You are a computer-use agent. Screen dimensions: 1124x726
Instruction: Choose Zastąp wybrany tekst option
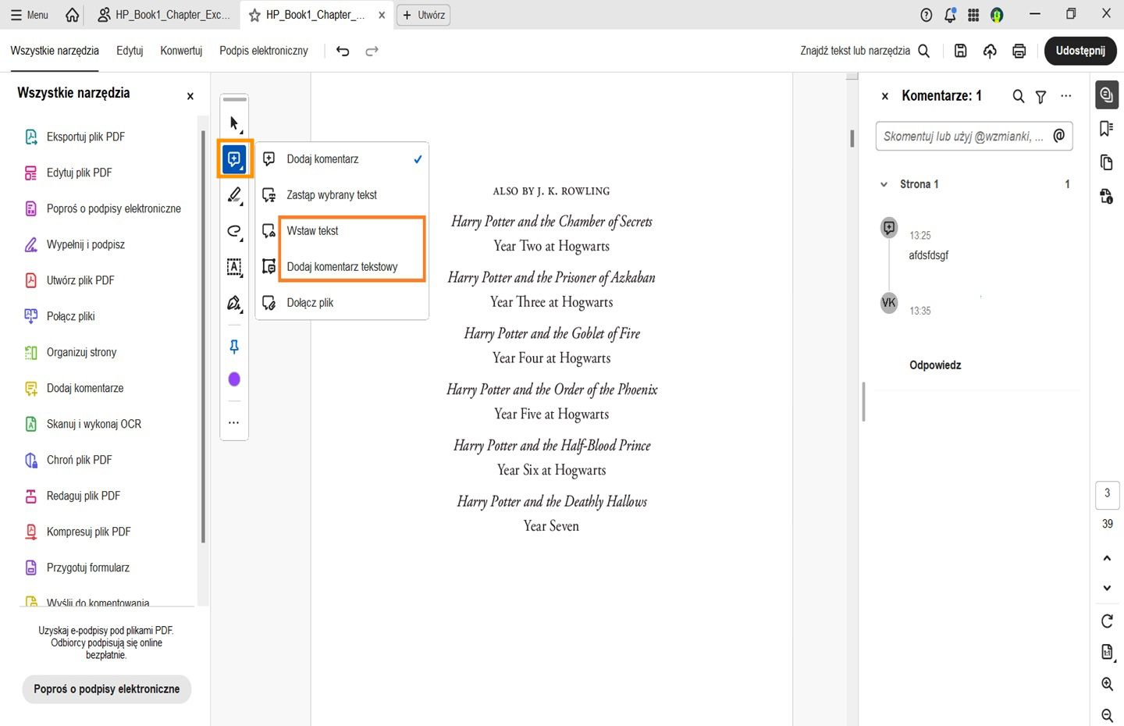(342, 195)
